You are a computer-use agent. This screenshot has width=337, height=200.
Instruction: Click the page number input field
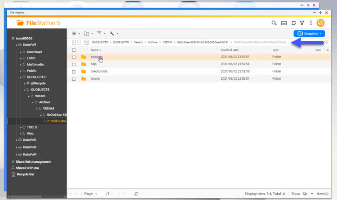[x=99, y=194]
